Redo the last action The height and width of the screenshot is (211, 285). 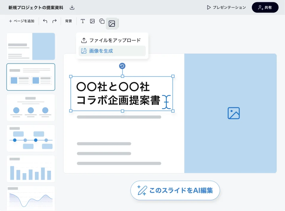(55, 21)
